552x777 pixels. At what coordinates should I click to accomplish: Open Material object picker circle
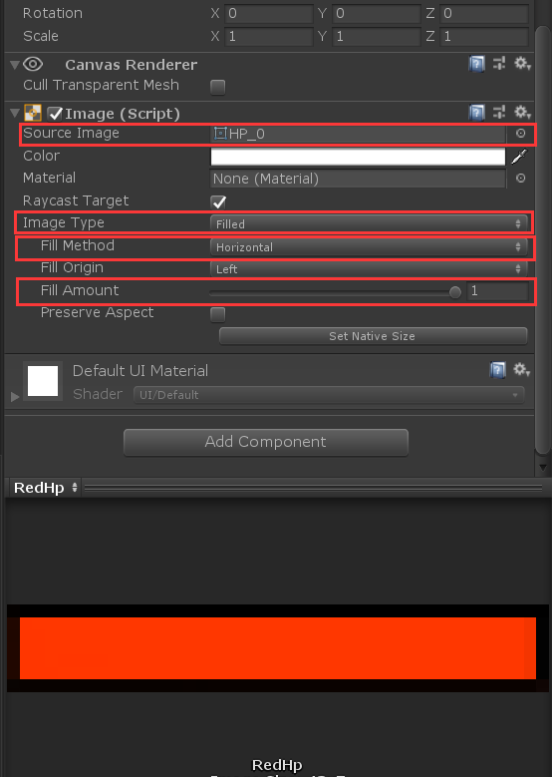point(520,179)
